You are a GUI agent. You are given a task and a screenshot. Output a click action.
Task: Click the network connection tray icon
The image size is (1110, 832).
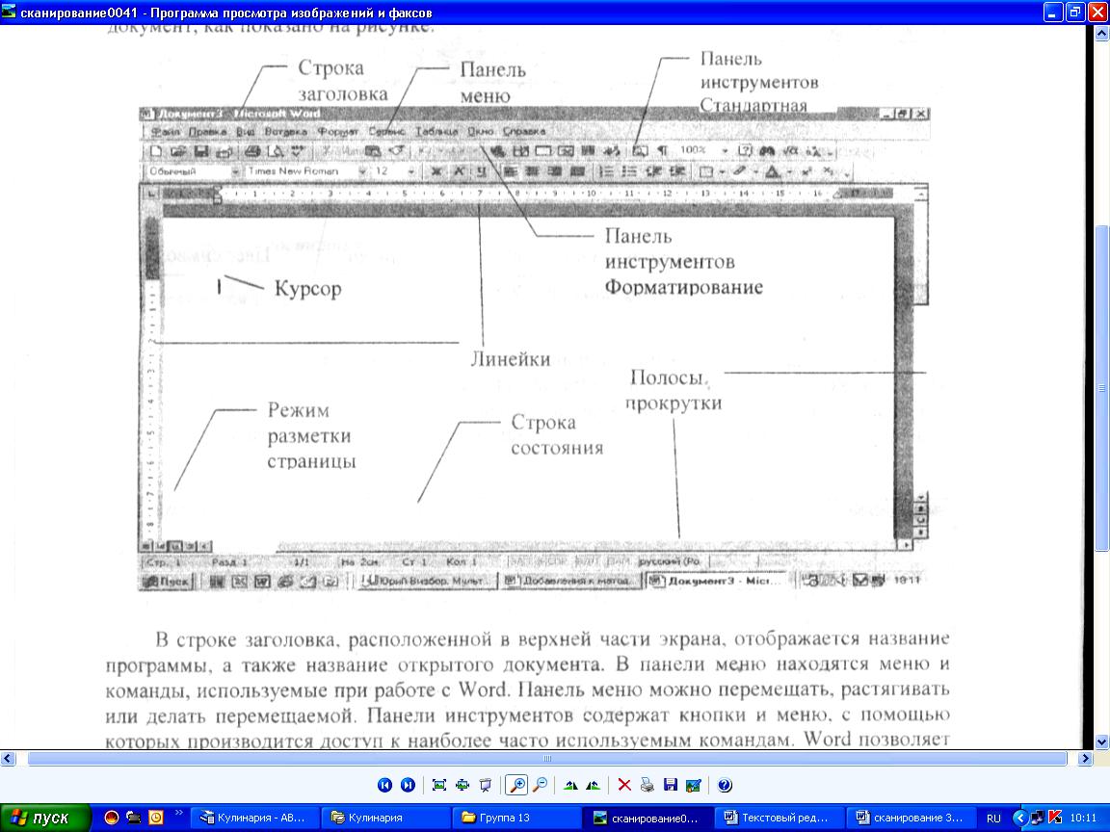click(x=1037, y=818)
